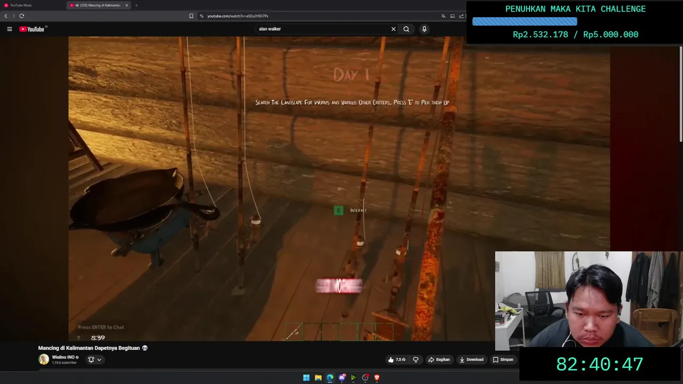The image size is (683, 384).
Task: Run search with the magnifier button
Action: pyautogui.click(x=406, y=29)
